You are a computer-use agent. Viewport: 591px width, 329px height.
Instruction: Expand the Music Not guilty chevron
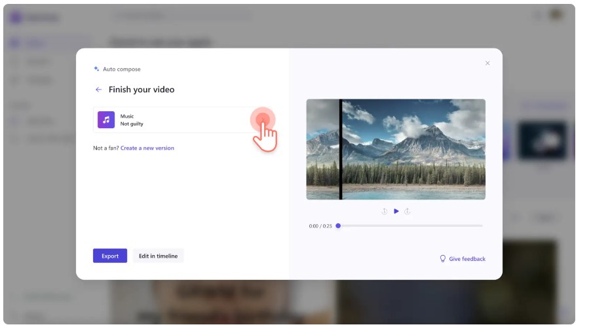[x=263, y=120]
